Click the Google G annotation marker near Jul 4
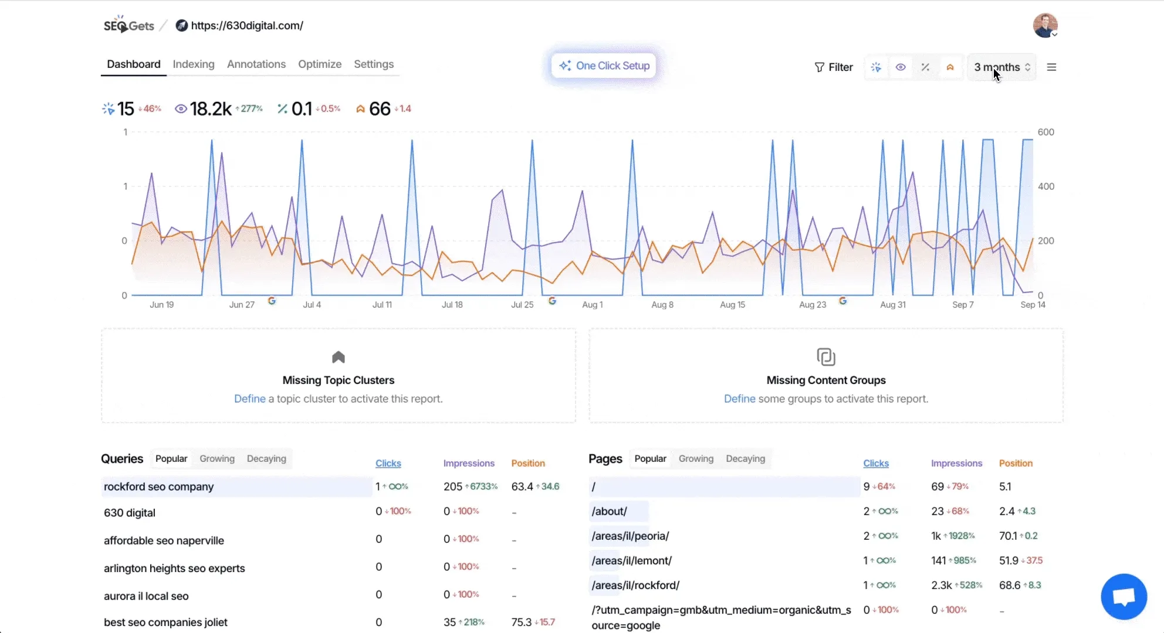1164x633 pixels. click(272, 300)
